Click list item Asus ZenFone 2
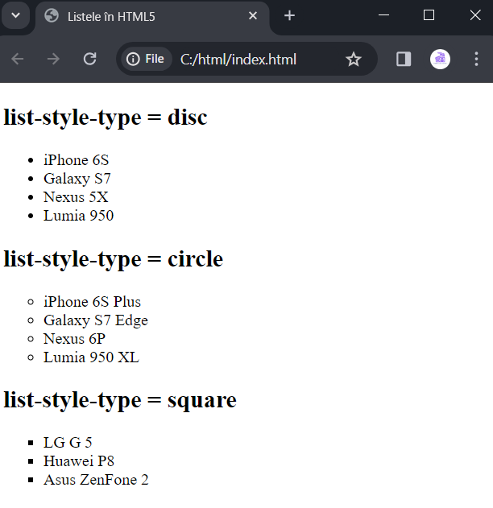Viewport: 493px width, 508px height. tap(96, 480)
